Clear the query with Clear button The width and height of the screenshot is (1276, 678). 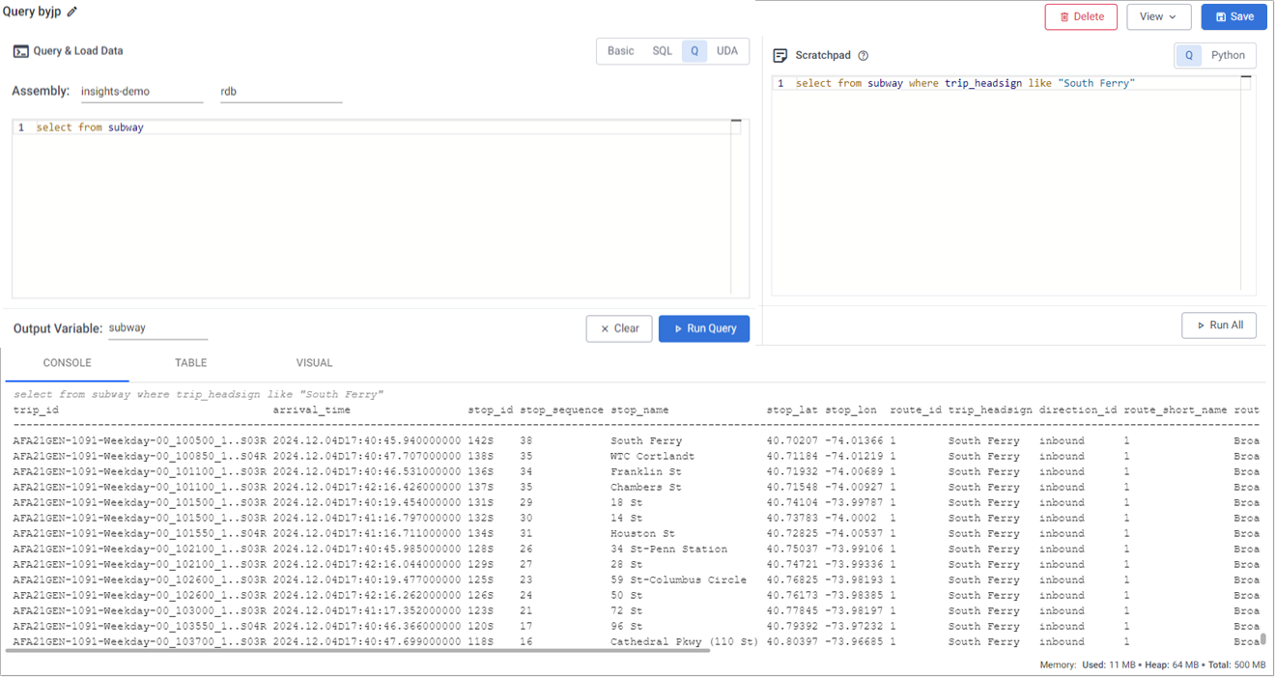pos(619,328)
